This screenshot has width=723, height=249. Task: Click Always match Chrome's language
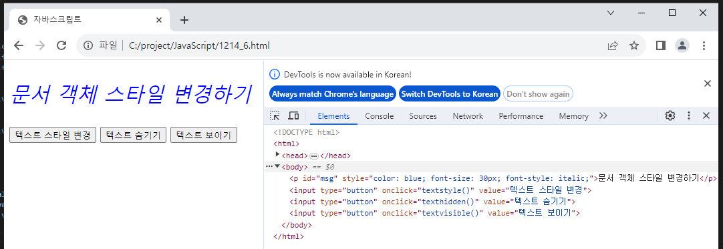(x=333, y=94)
